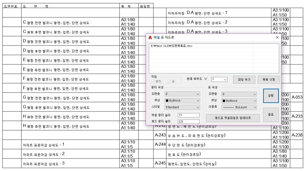Click the 엑셀 문자 높이 input field
This screenshot has height=171, width=306.
tap(188, 115)
